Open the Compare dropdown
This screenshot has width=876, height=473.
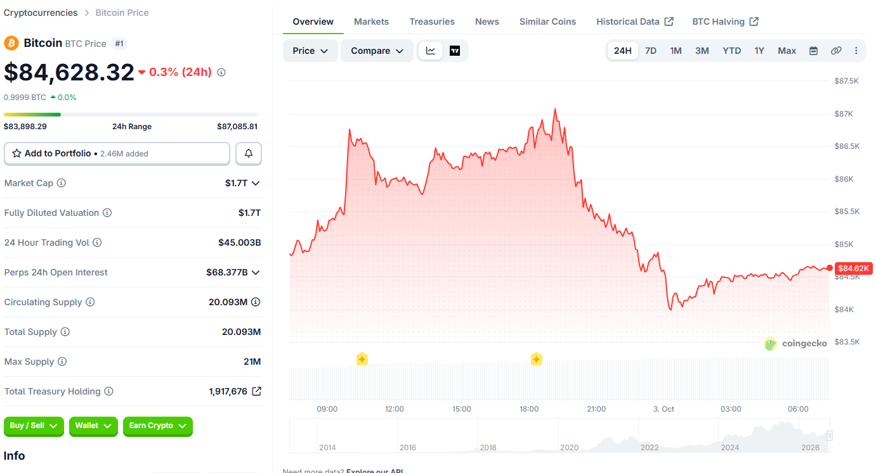(377, 51)
